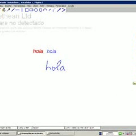Open the Herramientas menu
Screen dimensions: 136x136
click(x=19, y=6)
